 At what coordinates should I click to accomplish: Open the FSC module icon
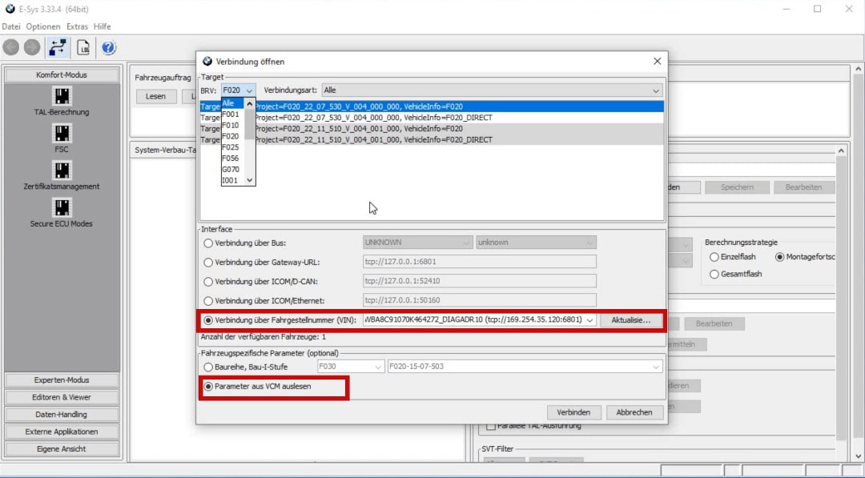point(62,133)
